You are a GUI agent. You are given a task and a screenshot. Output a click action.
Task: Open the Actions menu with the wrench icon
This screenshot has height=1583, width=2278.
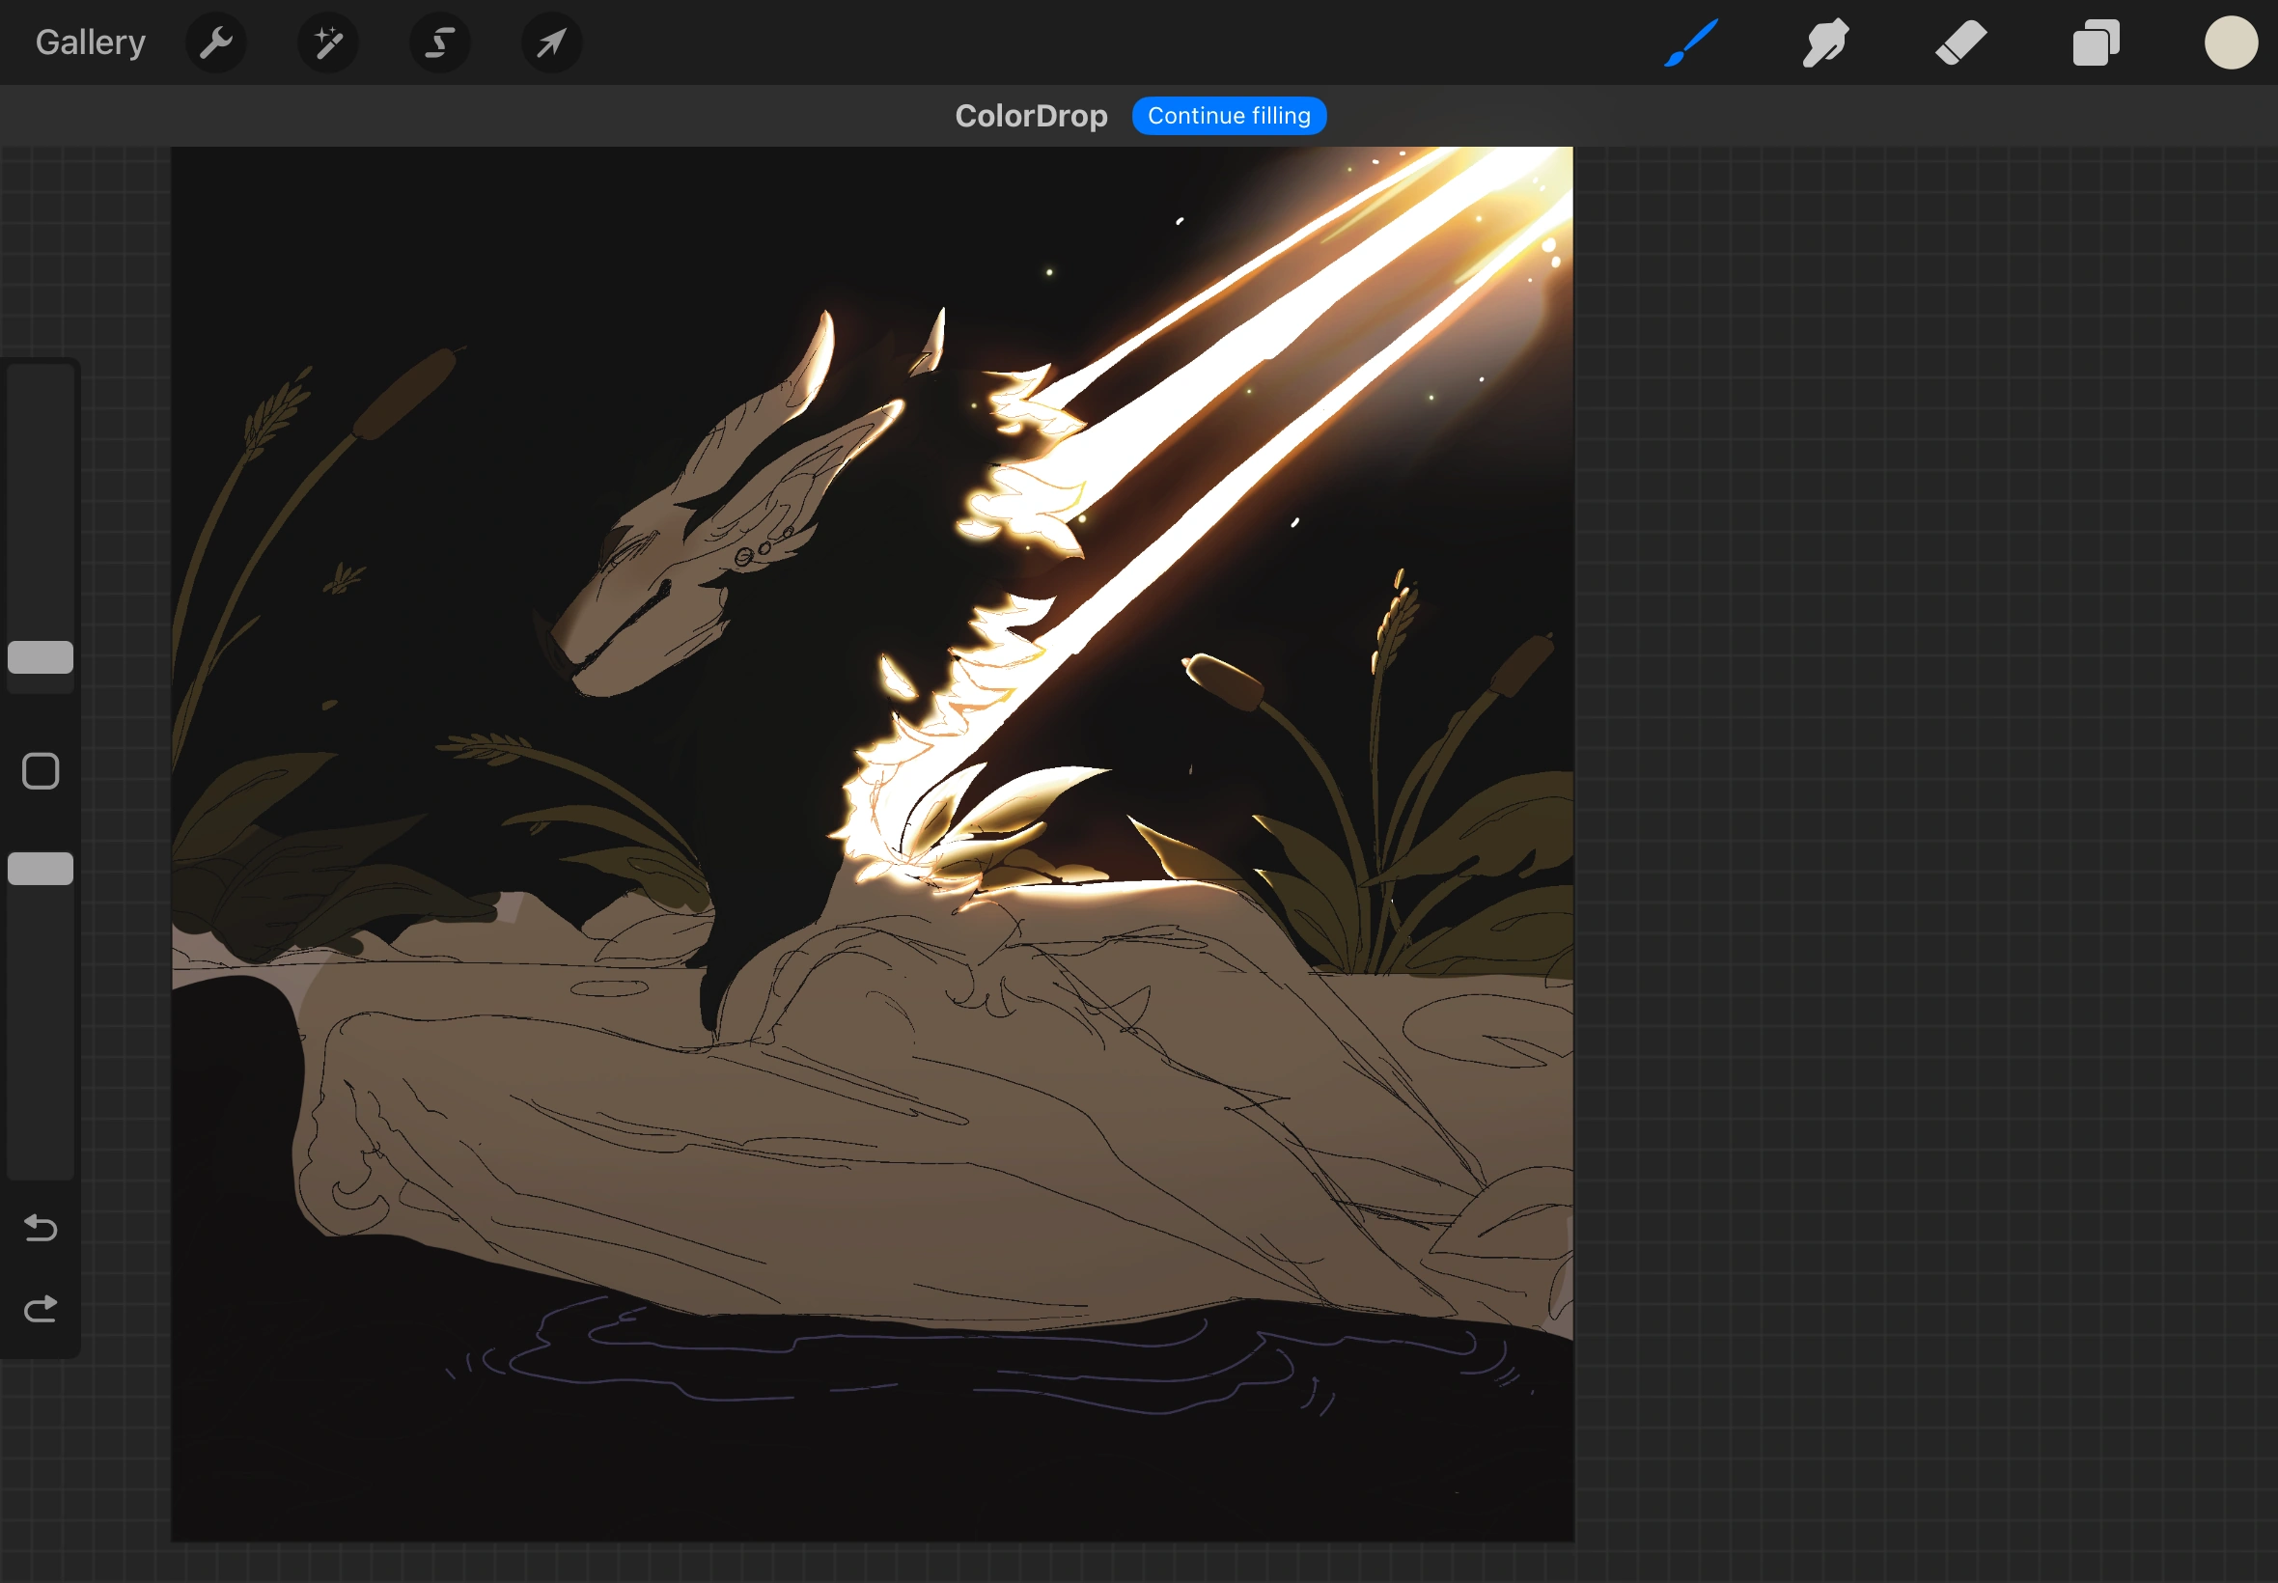coord(216,42)
